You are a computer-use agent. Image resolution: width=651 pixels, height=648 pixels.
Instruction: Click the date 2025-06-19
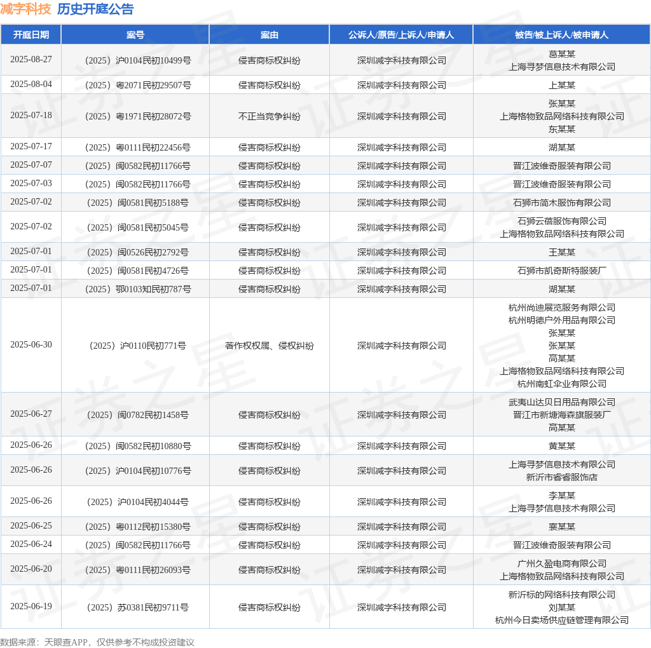[x=31, y=607]
